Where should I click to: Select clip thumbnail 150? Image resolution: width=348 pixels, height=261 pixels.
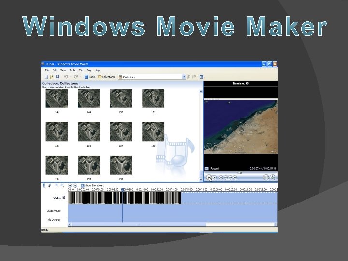(121, 99)
